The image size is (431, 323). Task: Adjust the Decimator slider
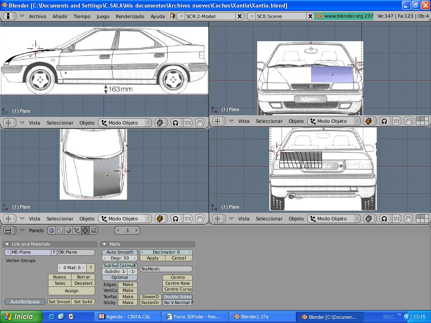(x=166, y=252)
